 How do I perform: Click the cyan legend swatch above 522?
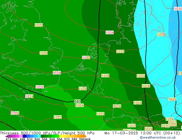tap(39, 136)
